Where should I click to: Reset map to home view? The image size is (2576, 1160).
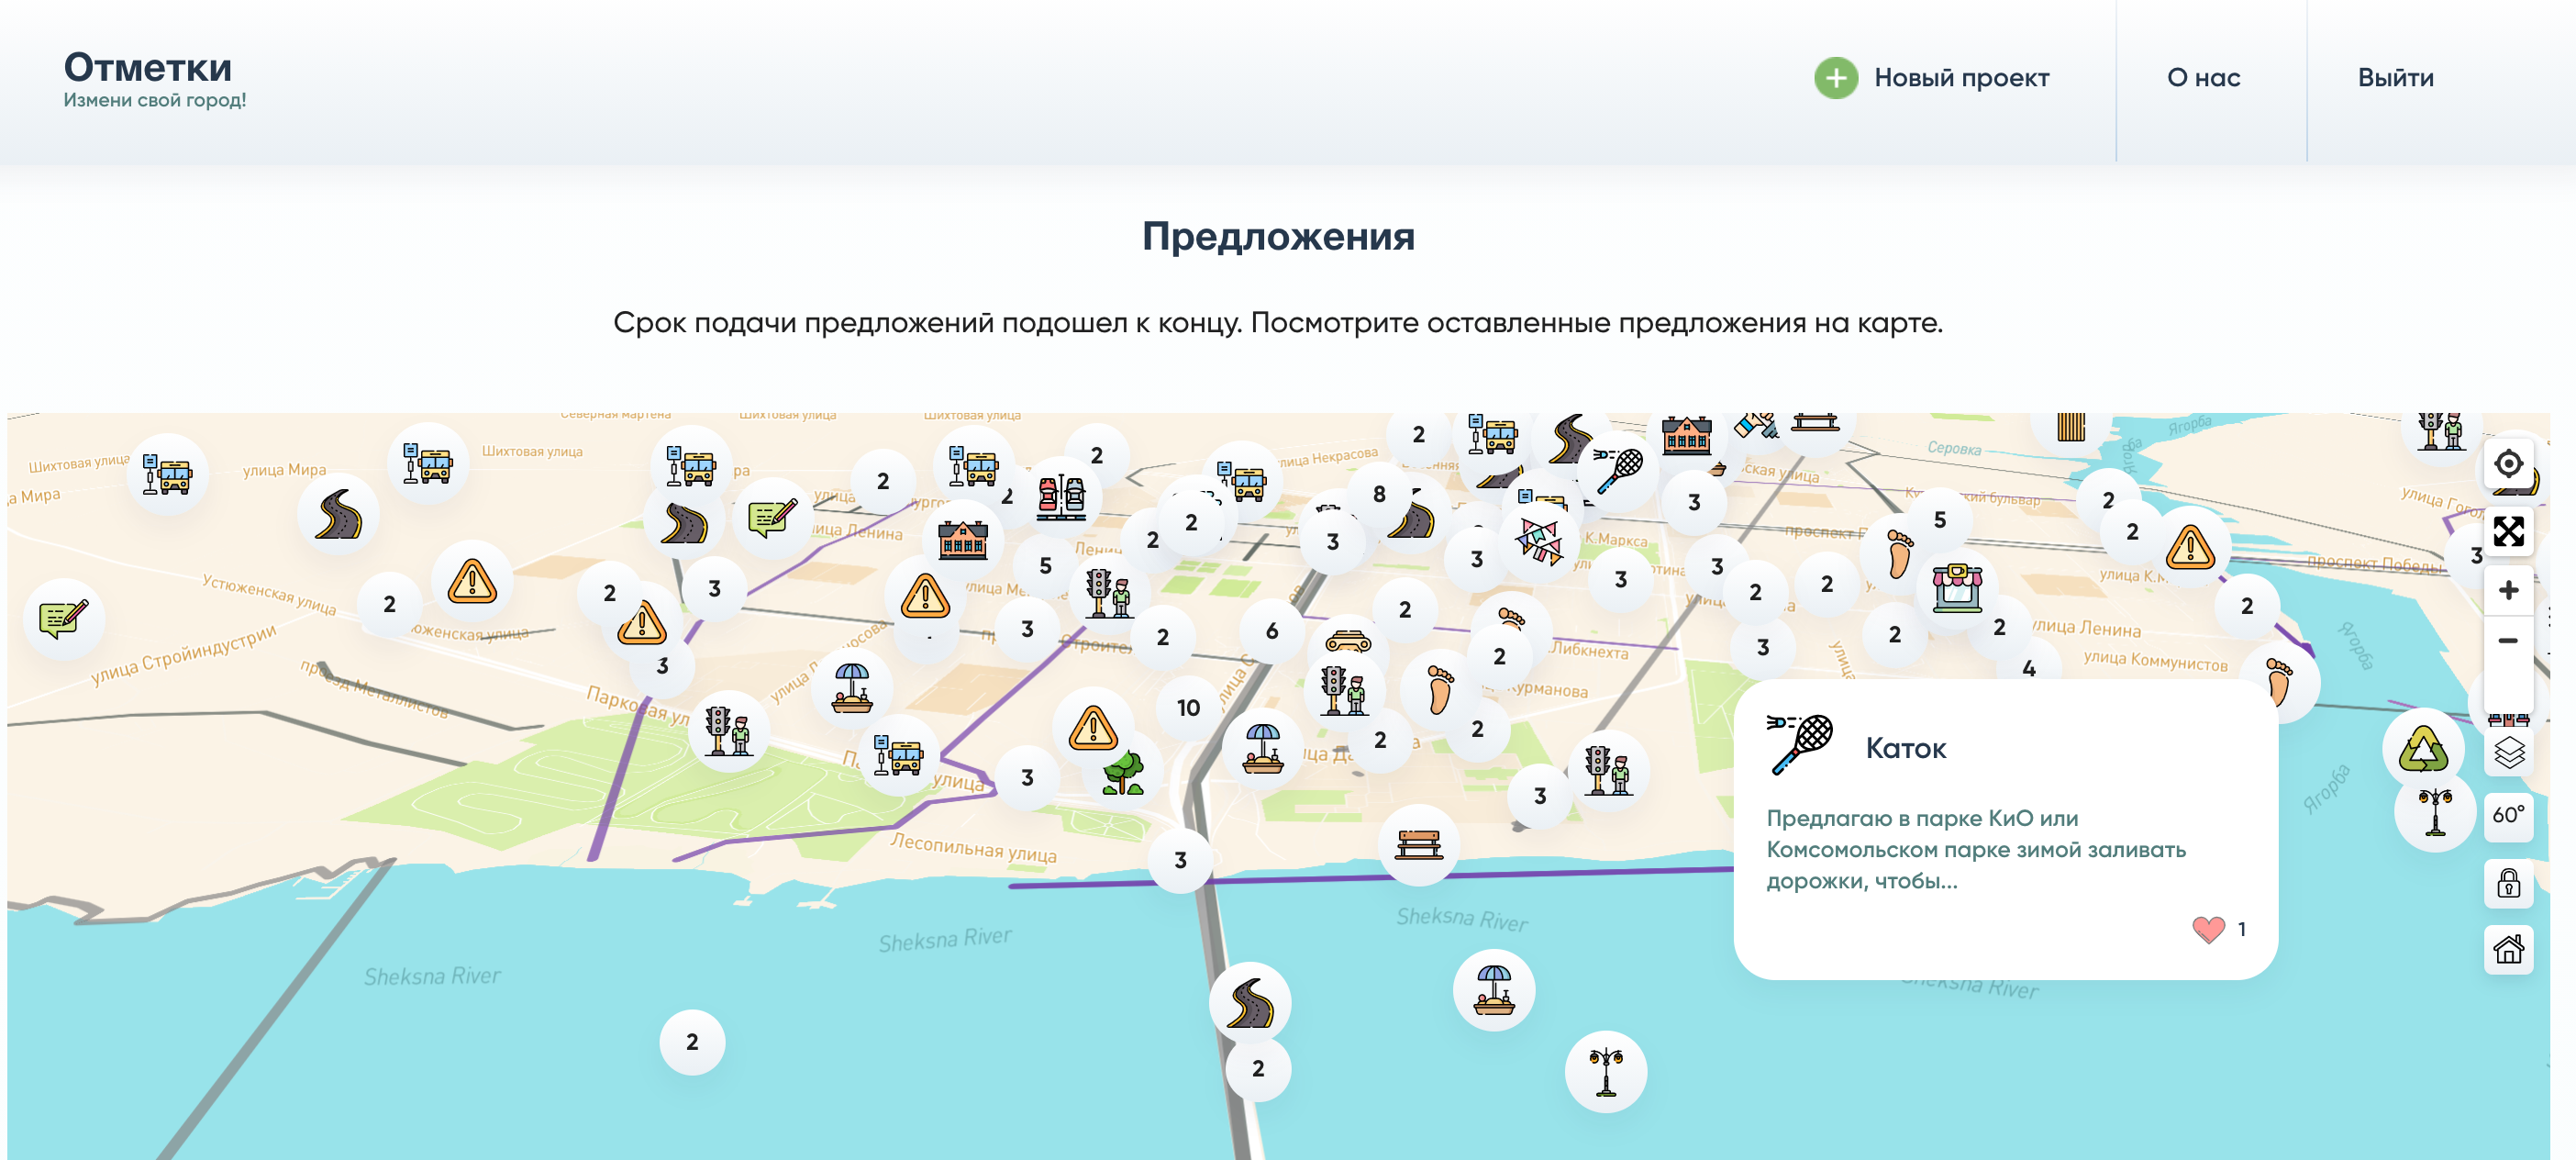(2508, 948)
